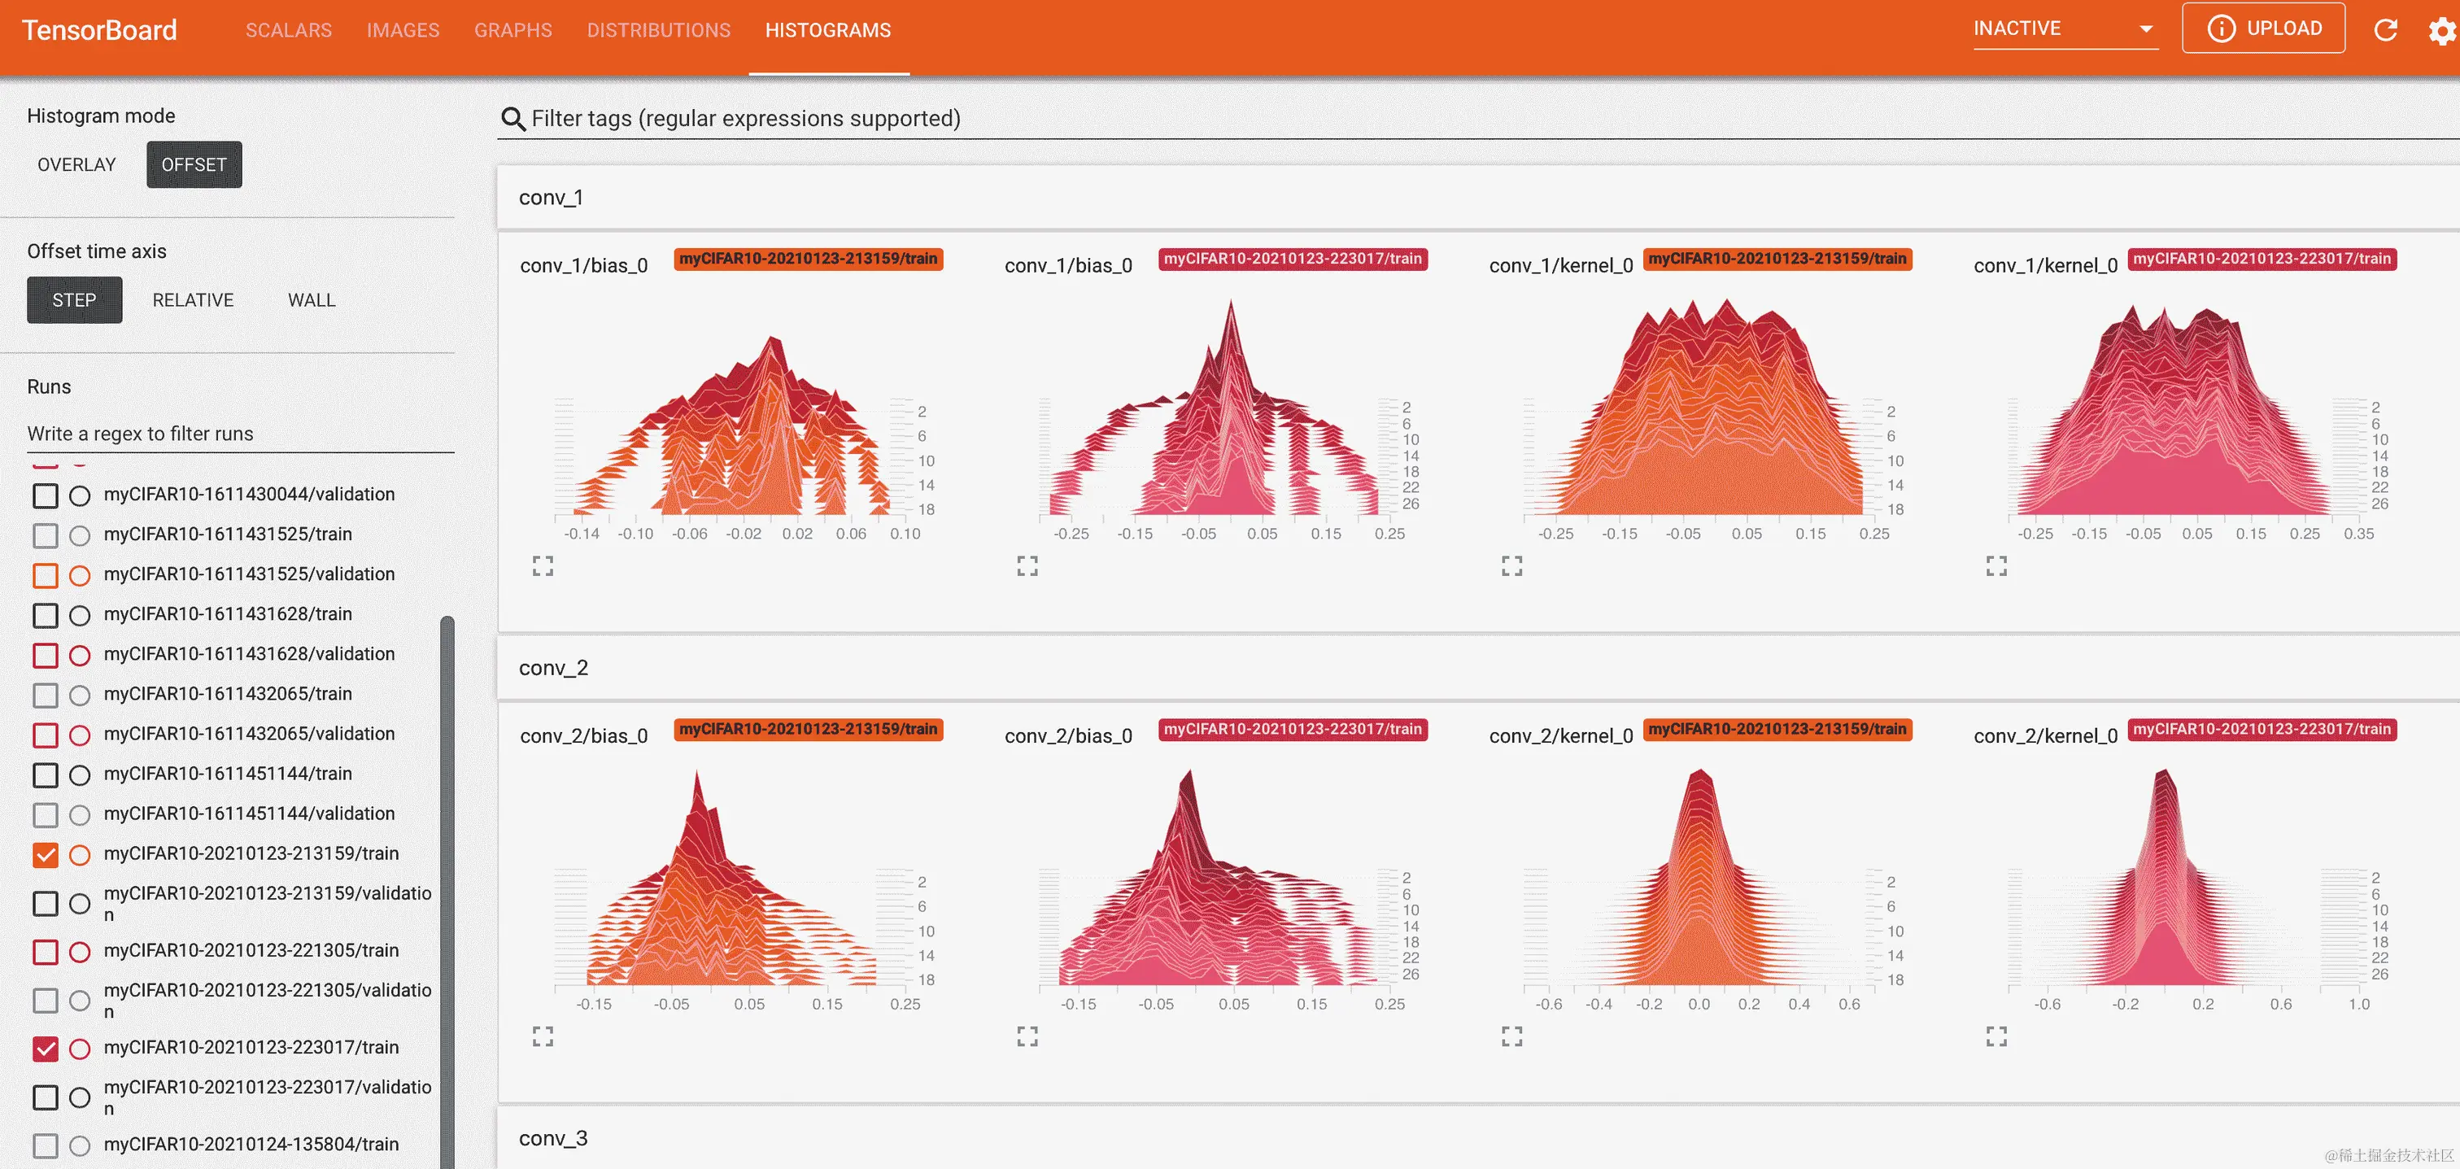The image size is (2460, 1169).
Task: Click the search magnifier icon by Filter tags
Action: pyautogui.click(x=512, y=119)
